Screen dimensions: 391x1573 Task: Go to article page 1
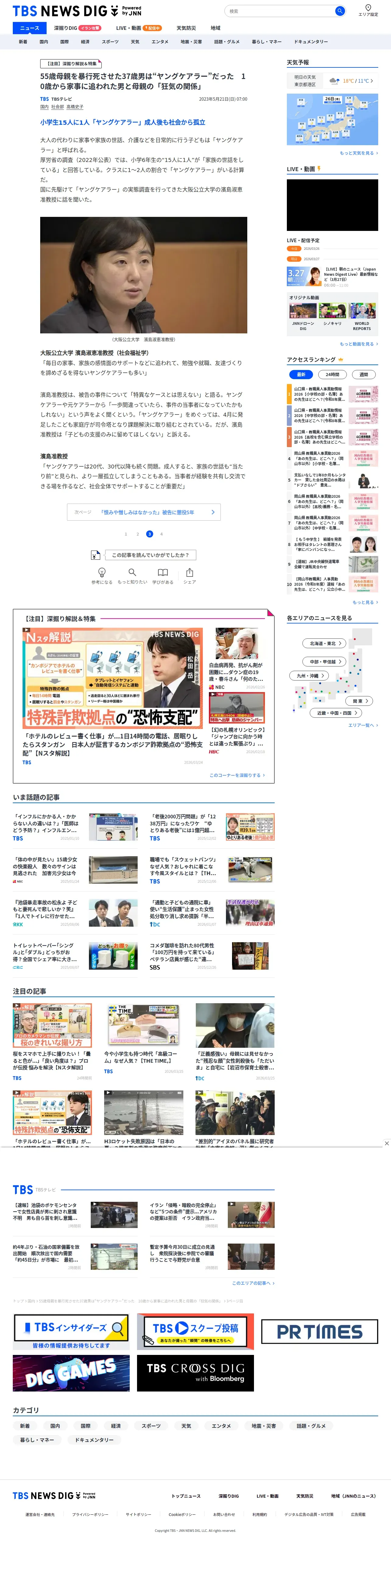point(126,534)
